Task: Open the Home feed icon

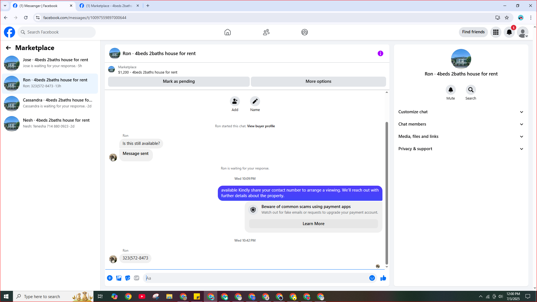Action: (x=228, y=32)
